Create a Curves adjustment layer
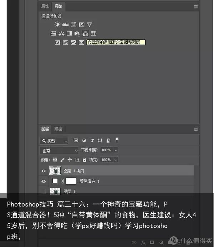The image size is (214, 247). [x=73, y=24]
